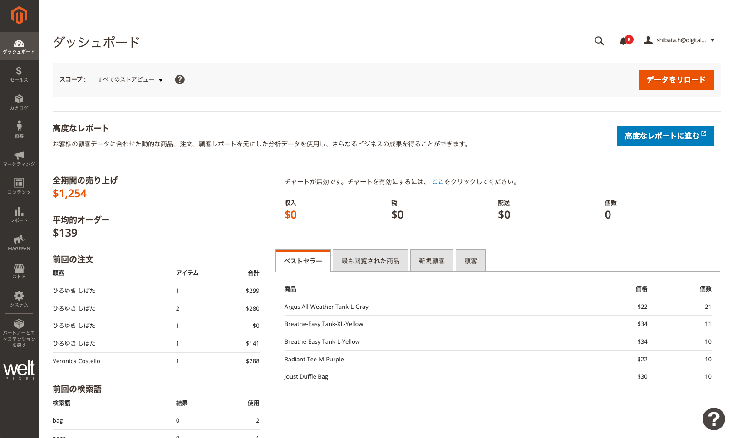This screenshot has height=438, width=733.
Task: Open the MAGEFAN sidebar section
Action: pos(19,243)
